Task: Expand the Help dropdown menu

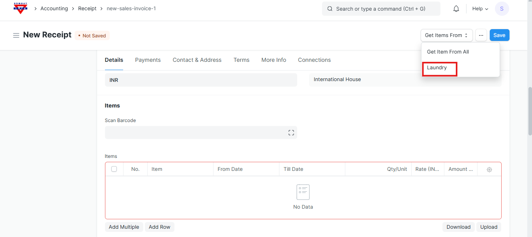Action: 480,9
